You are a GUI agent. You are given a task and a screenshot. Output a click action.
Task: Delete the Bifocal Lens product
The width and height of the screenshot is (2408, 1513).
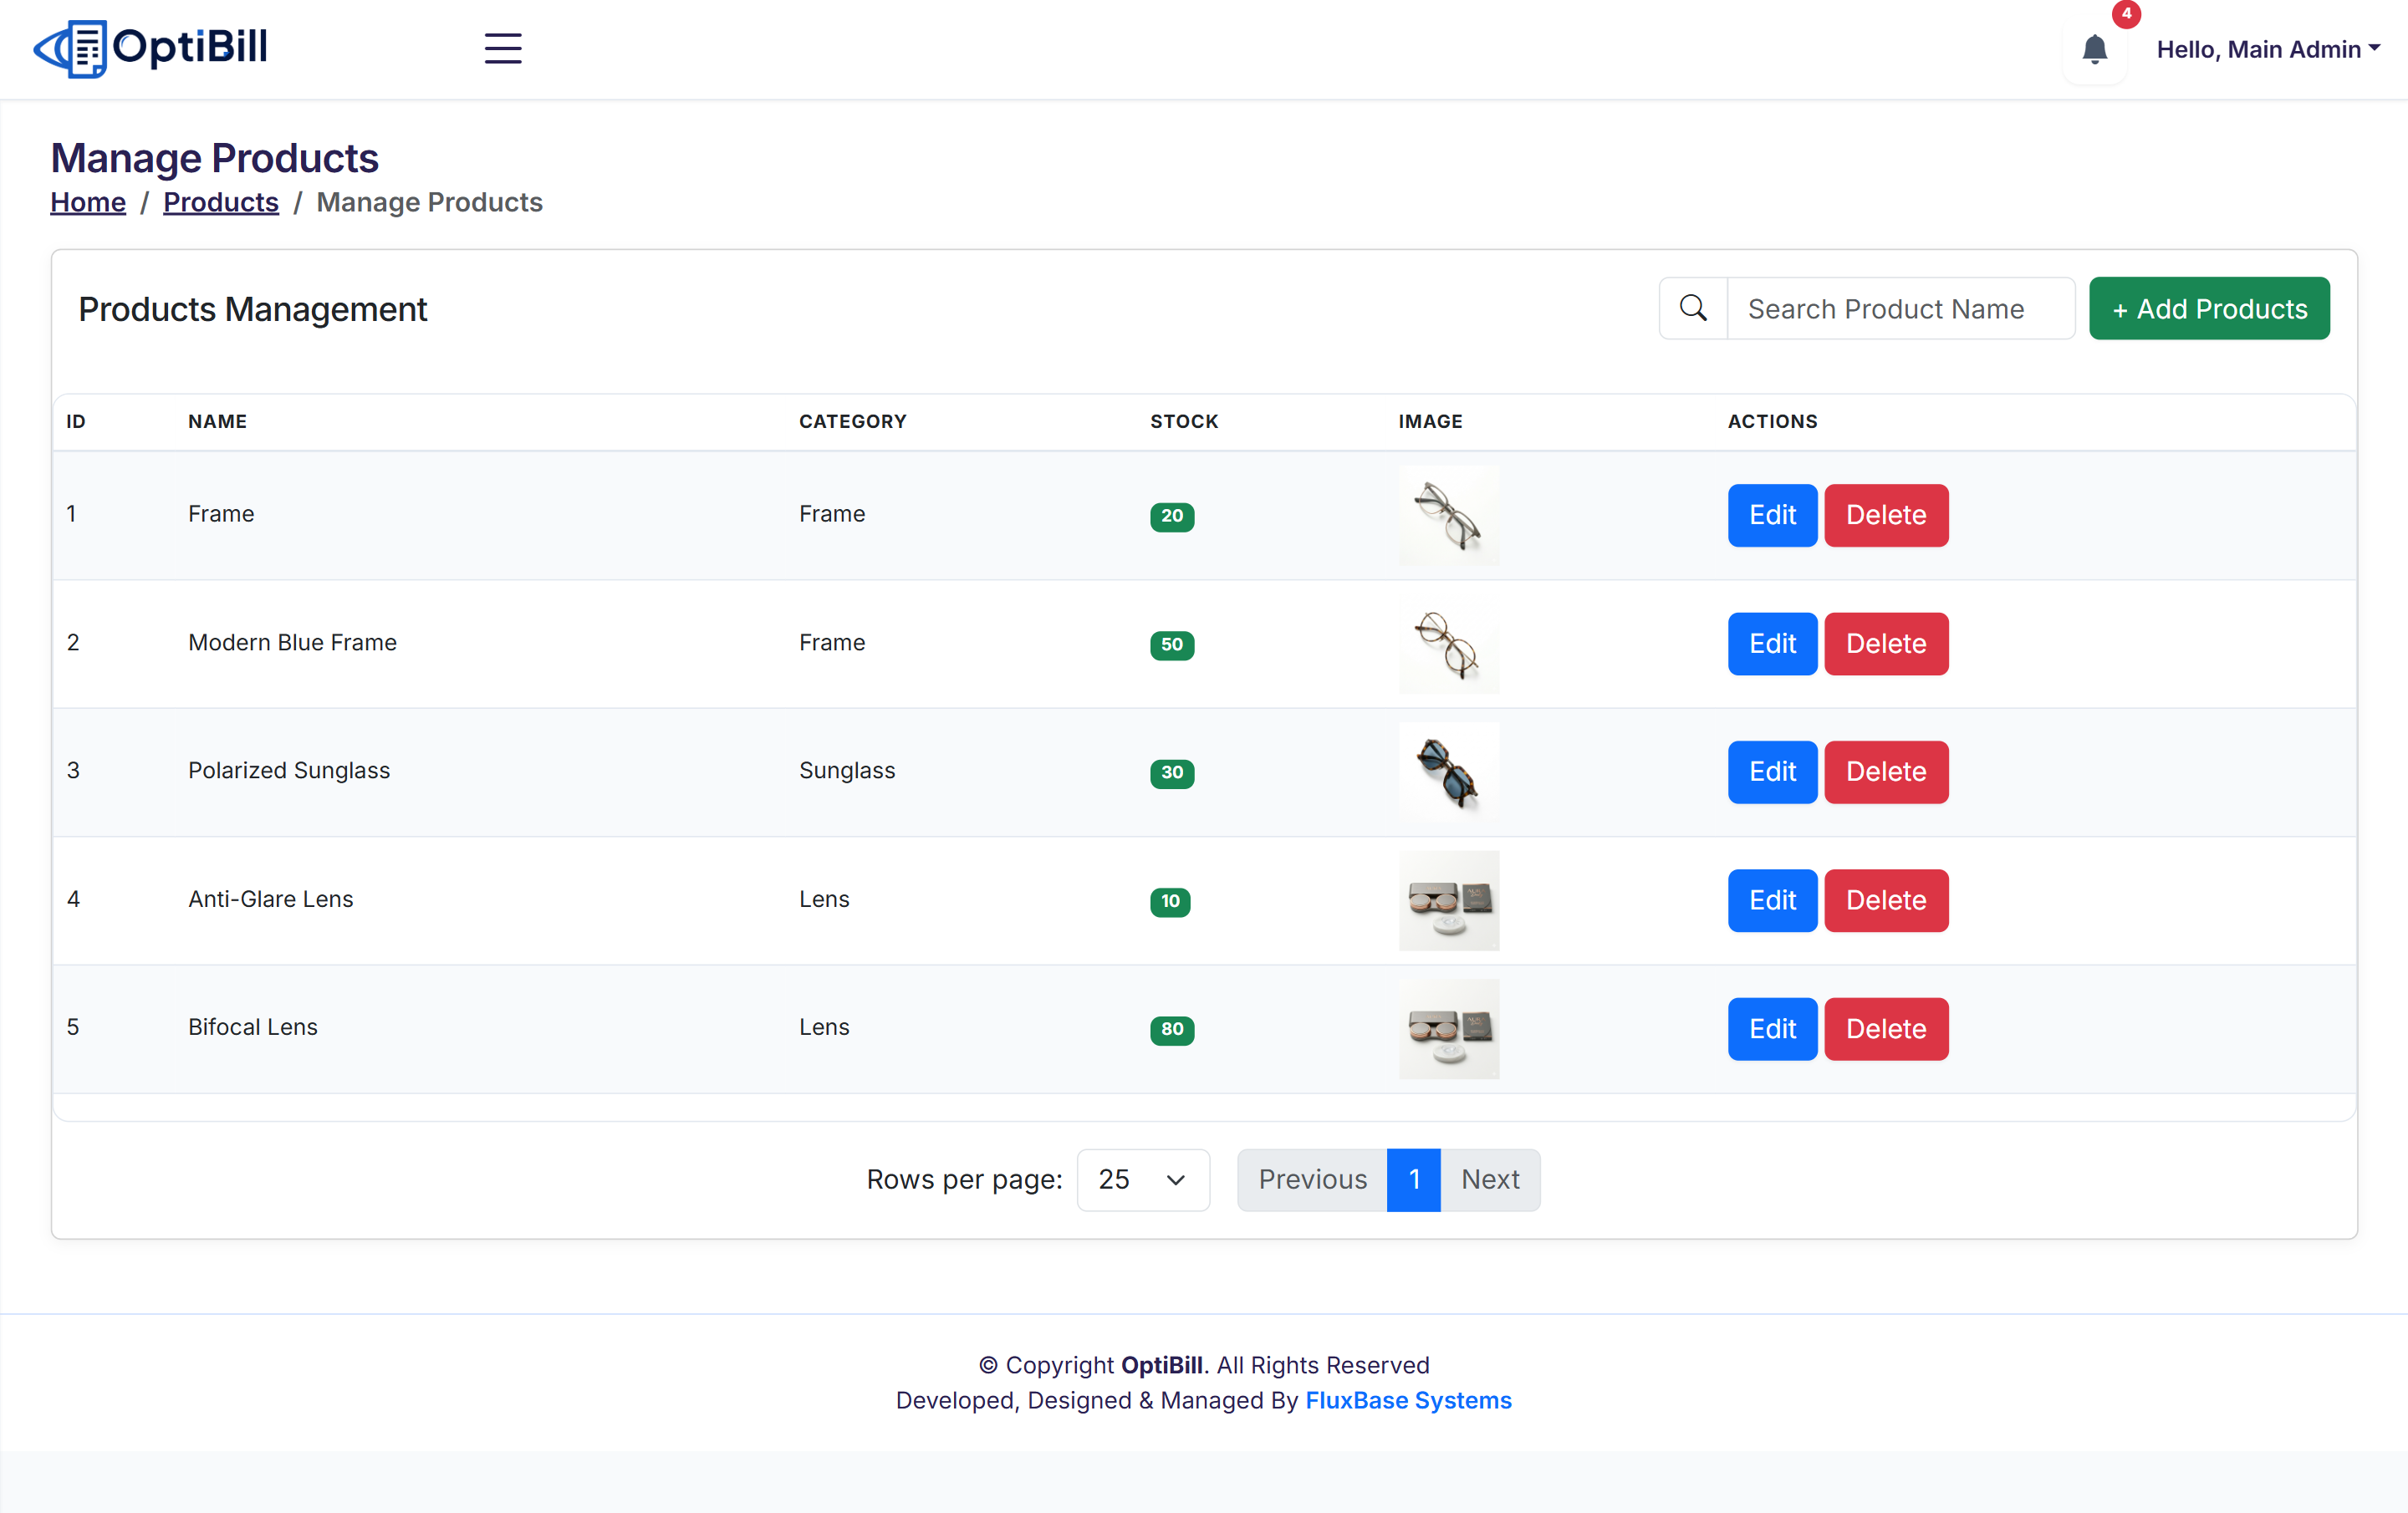(x=1886, y=1028)
